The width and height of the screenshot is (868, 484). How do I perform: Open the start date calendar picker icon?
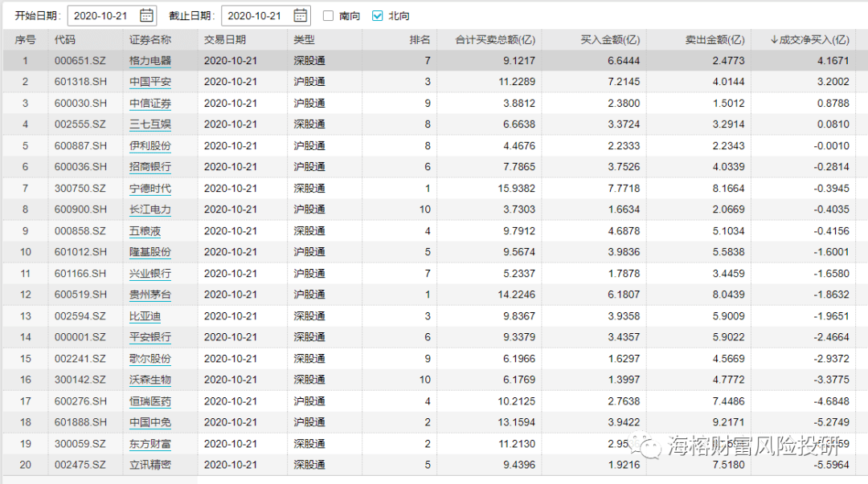coord(147,15)
